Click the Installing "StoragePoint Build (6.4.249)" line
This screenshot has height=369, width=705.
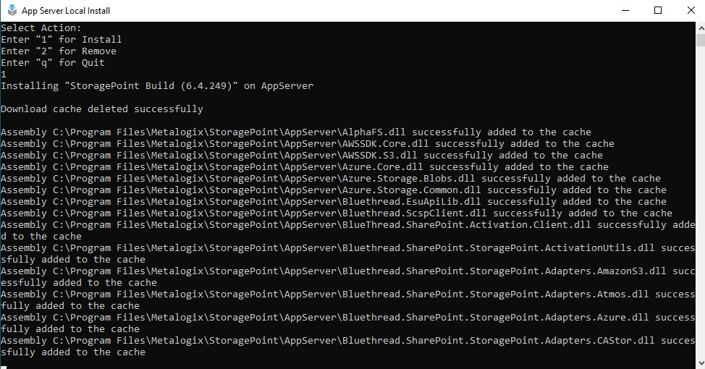(x=157, y=86)
